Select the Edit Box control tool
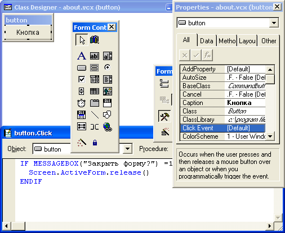Viewport: 285px width, 233px height. click(108, 56)
